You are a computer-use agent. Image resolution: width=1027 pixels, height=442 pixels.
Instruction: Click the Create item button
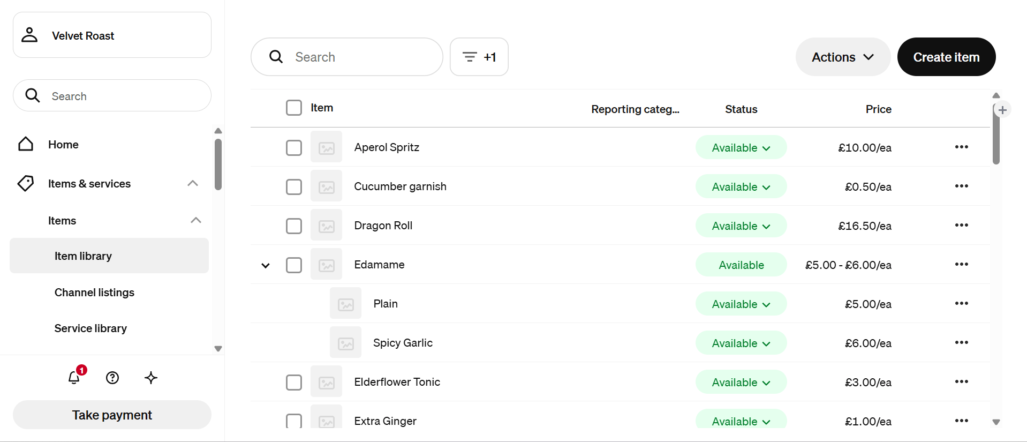click(x=946, y=57)
